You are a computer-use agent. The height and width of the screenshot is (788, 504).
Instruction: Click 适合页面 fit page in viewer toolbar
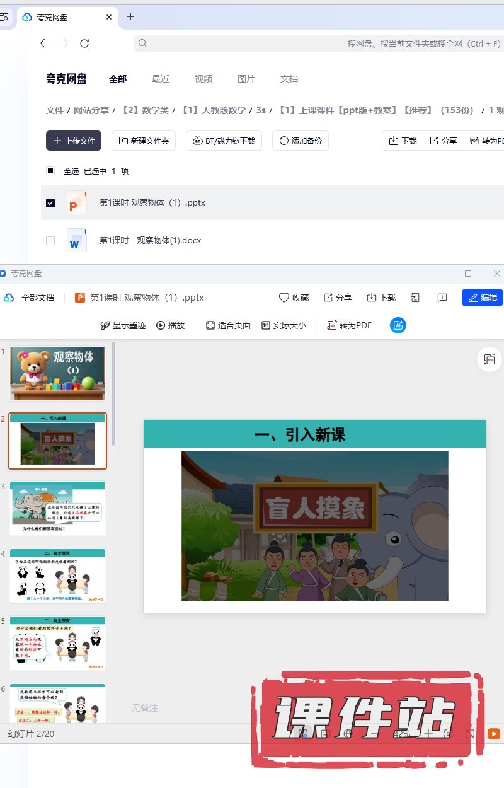[x=228, y=325]
